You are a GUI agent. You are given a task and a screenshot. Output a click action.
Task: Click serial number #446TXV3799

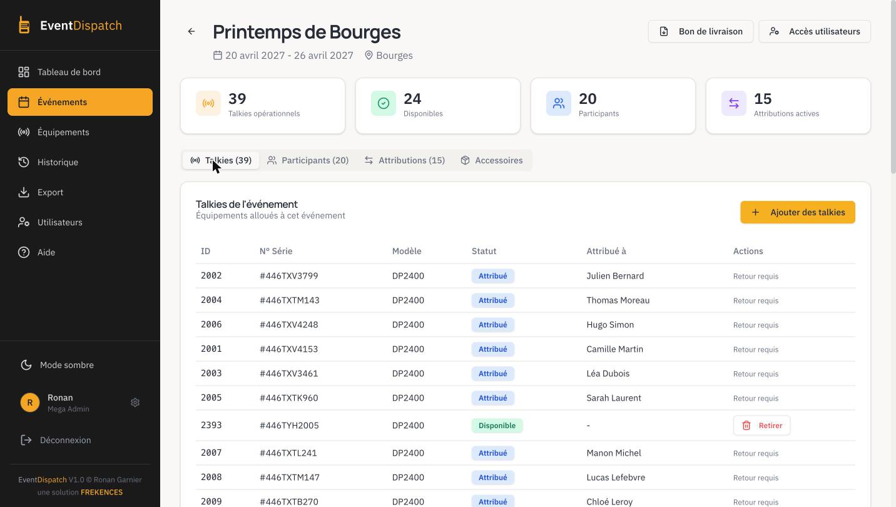point(289,276)
